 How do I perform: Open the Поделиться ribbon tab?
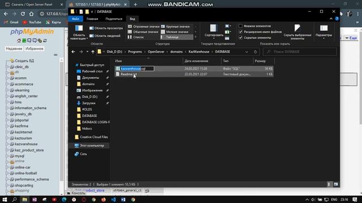tap(114, 19)
